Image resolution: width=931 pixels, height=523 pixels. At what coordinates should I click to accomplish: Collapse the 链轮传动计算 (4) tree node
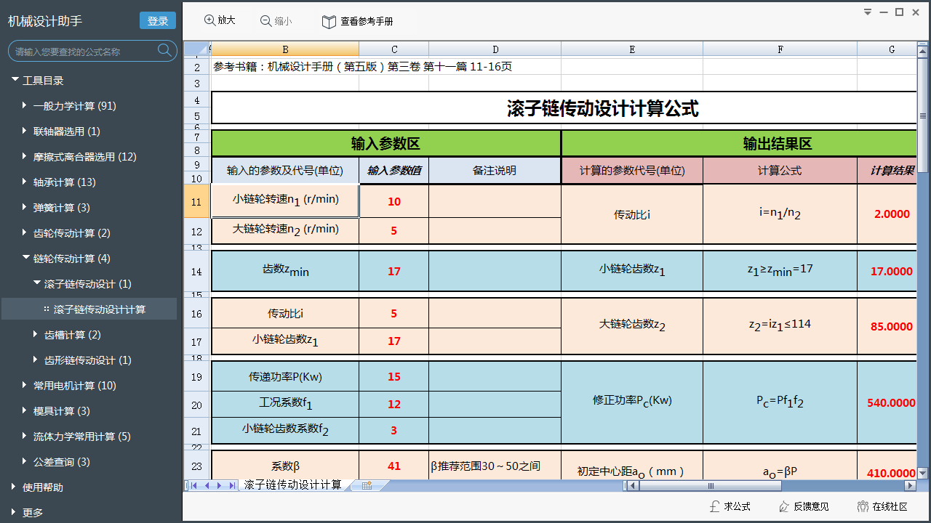24,259
